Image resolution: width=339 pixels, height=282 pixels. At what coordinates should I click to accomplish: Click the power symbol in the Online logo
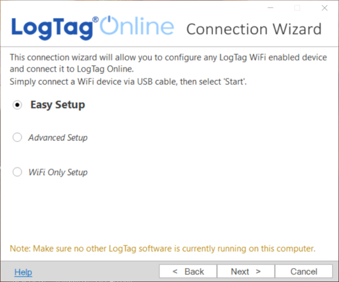tap(109, 25)
